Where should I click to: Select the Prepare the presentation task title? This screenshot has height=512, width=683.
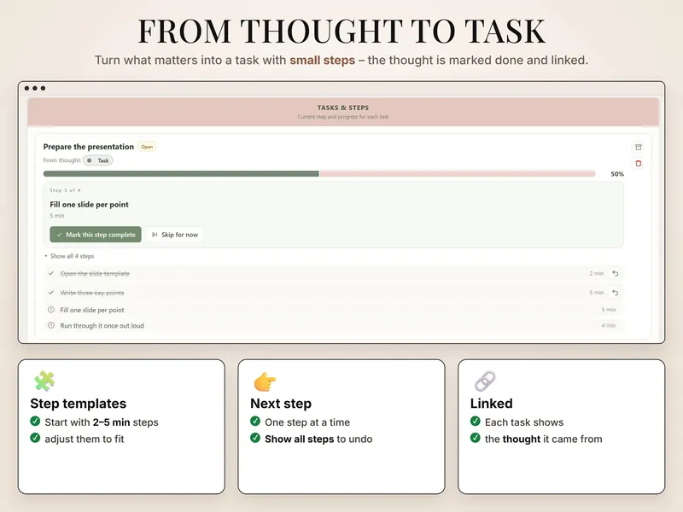(x=89, y=147)
